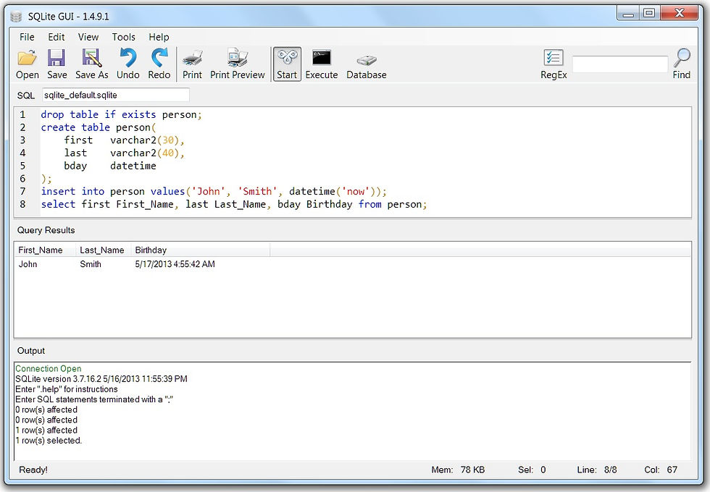
Task: Click line number 6 in the editor gutter
Action: tap(22, 179)
